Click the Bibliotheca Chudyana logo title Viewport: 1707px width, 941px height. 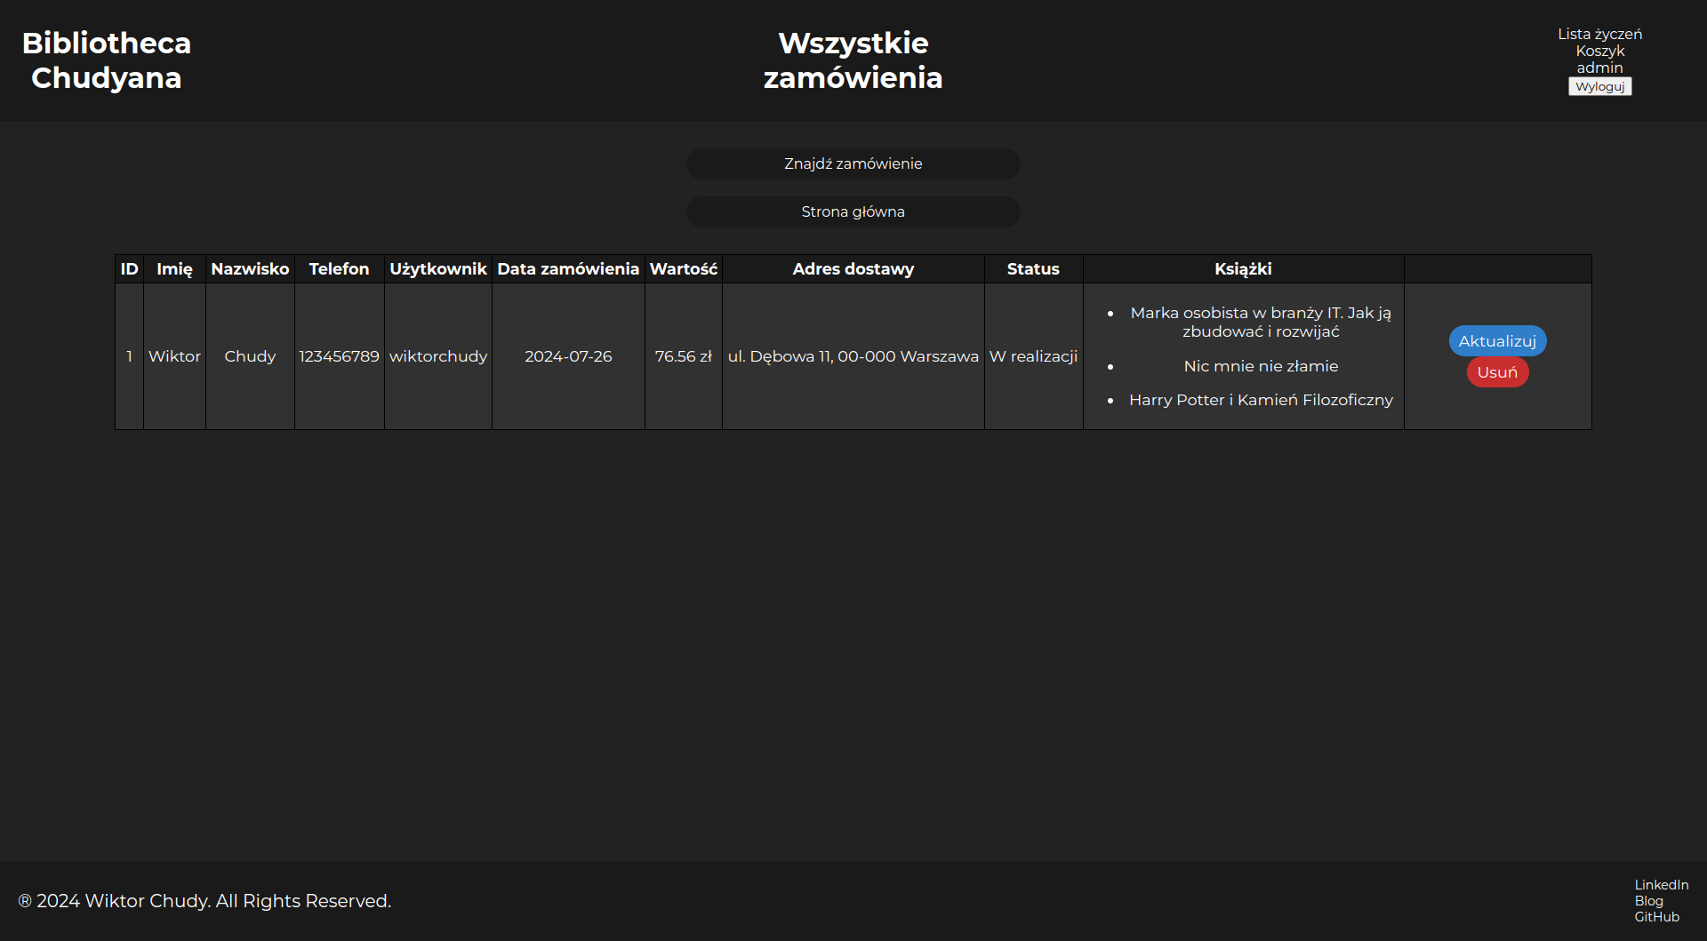click(x=106, y=60)
